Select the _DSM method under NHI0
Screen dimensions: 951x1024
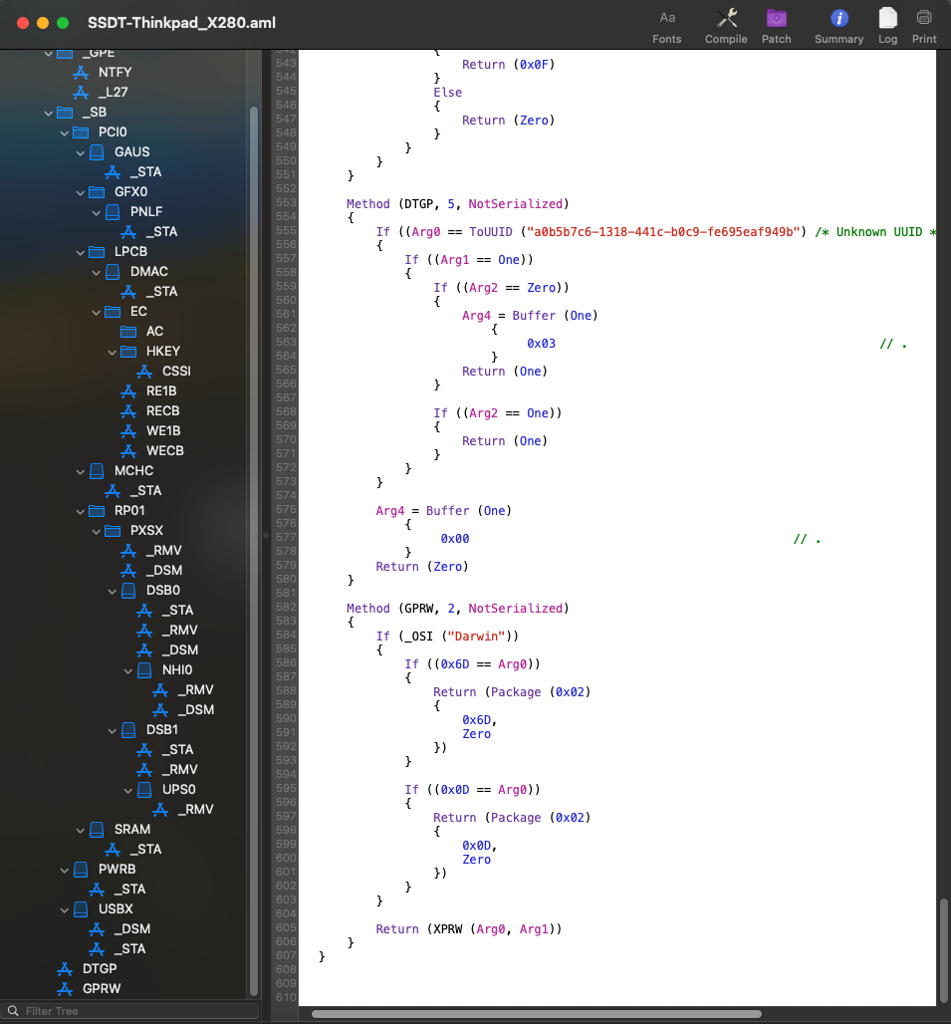click(196, 710)
